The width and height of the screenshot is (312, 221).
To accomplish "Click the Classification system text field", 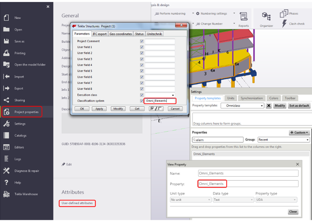I will 160,101.
